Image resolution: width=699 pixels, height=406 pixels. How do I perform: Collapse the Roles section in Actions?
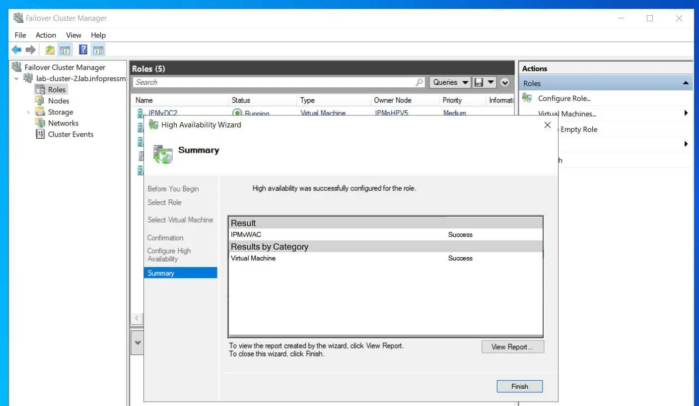686,83
